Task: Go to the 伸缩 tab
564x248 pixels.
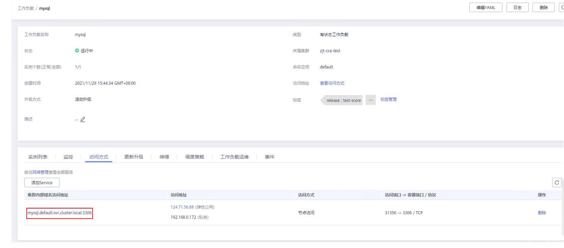Action: click(x=164, y=157)
